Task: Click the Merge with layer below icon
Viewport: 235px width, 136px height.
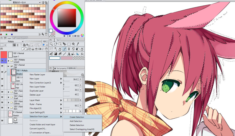Action: tap(36, 49)
